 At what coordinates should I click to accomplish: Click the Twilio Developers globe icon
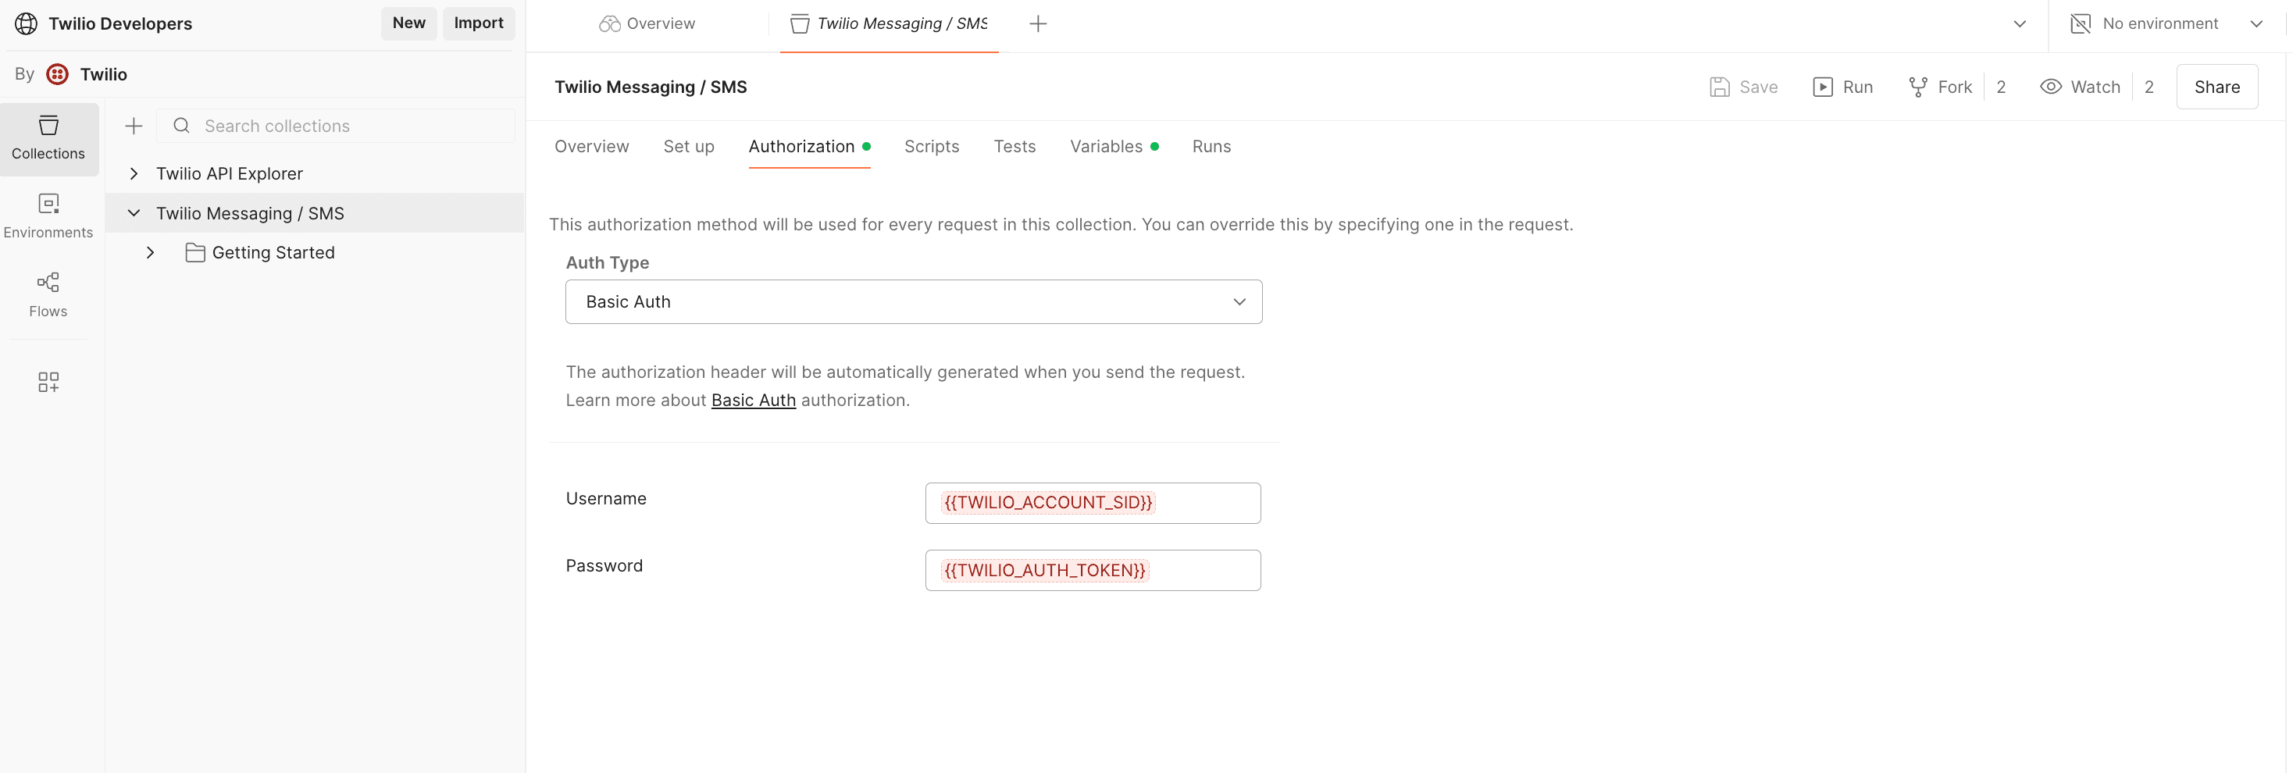point(26,23)
